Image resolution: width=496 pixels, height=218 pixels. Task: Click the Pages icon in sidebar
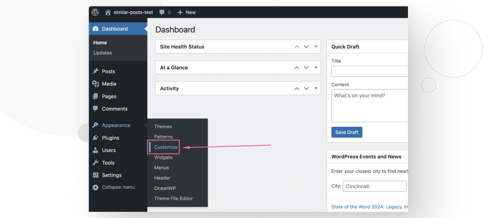pyautogui.click(x=95, y=96)
